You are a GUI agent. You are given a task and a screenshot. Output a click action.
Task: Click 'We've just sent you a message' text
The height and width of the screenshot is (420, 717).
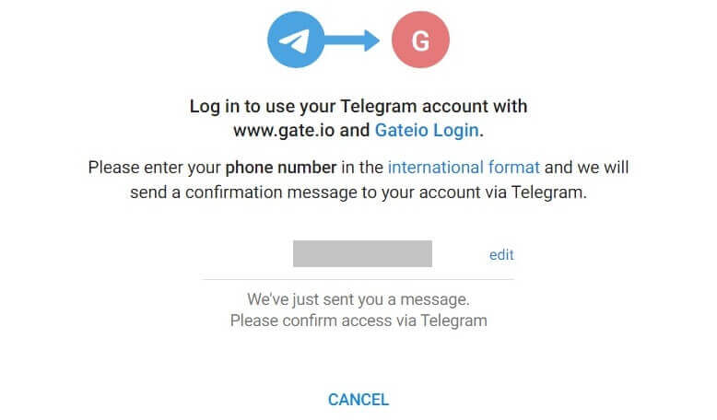click(358, 299)
